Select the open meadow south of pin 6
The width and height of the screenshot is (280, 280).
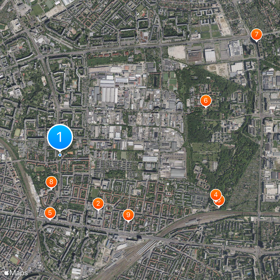pos(205,147)
